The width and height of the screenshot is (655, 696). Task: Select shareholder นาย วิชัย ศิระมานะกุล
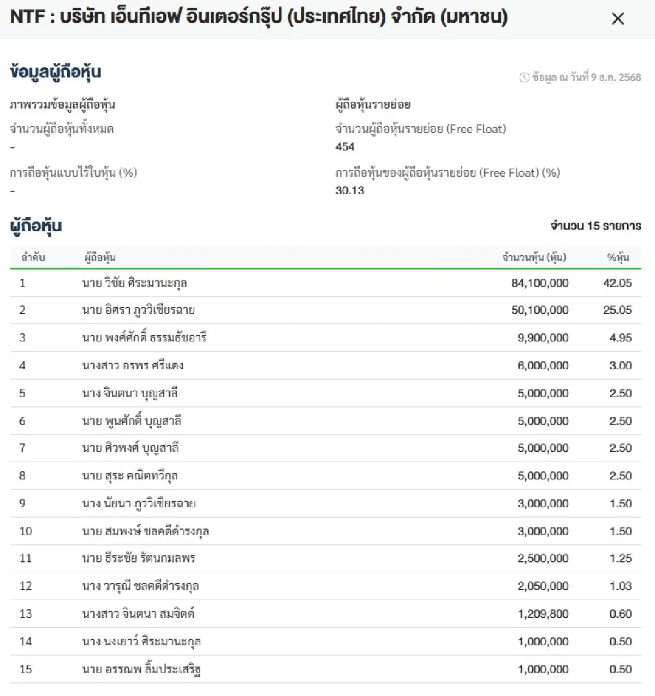tap(134, 283)
